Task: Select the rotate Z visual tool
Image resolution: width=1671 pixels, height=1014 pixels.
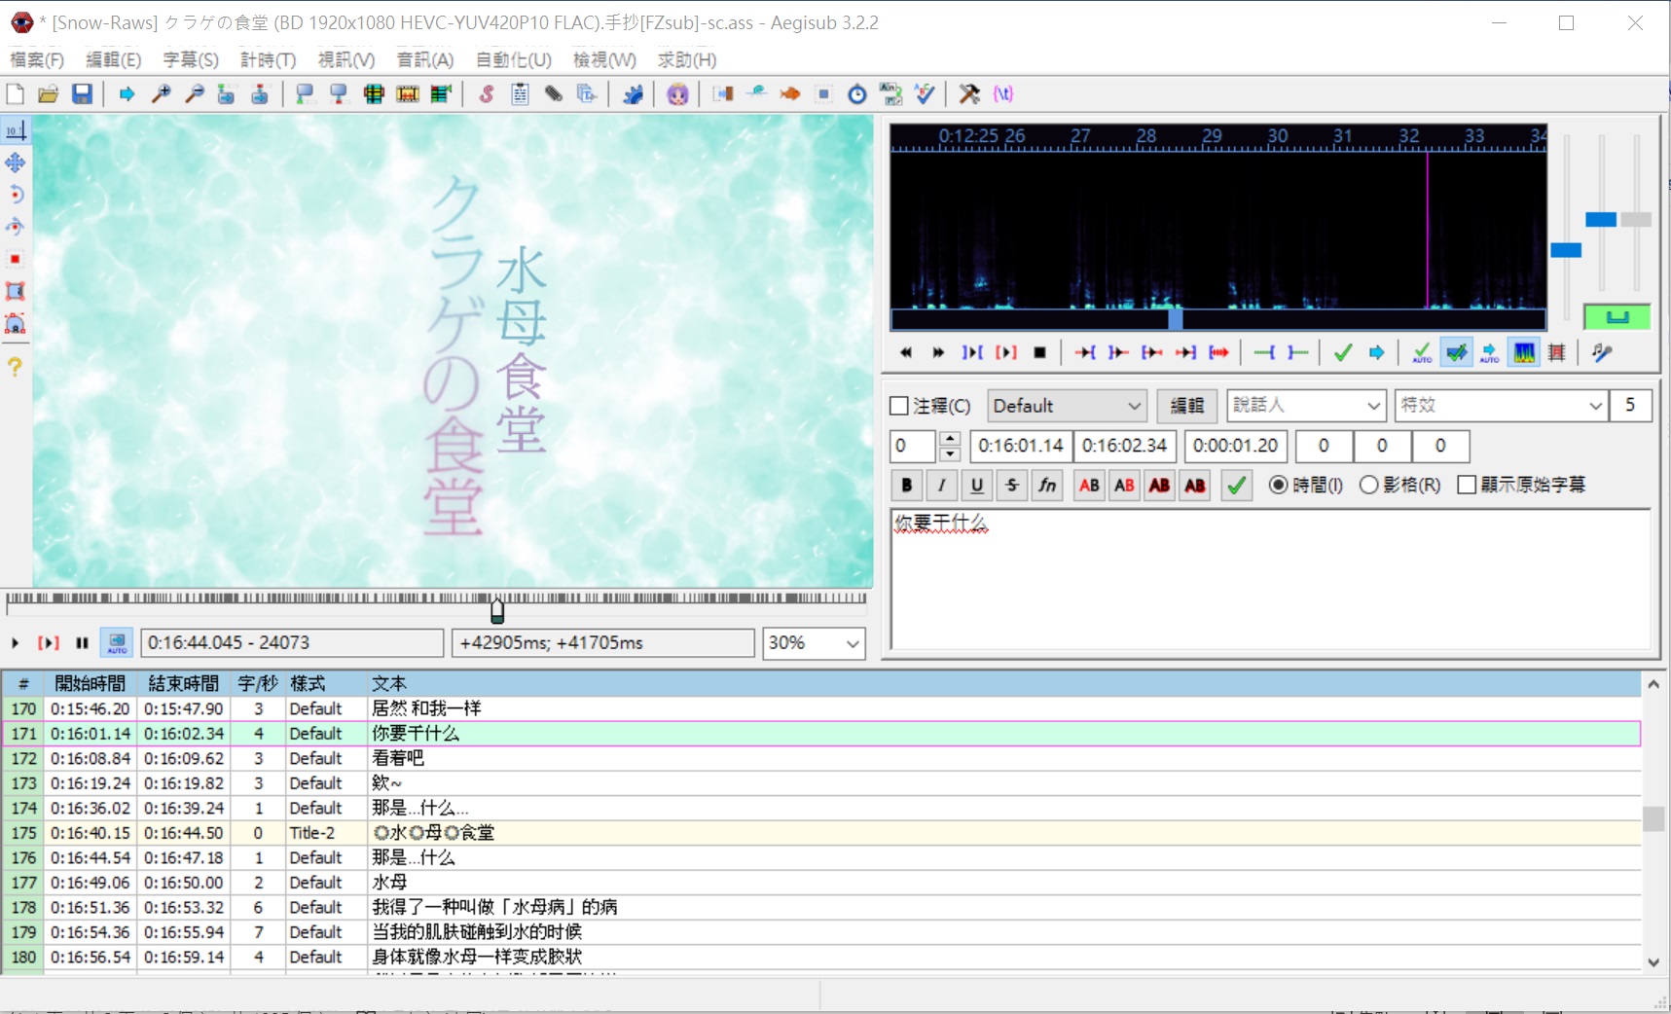Action: pos(16,195)
